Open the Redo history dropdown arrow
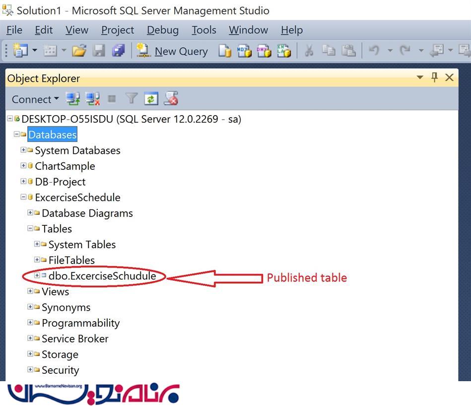The width and height of the screenshot is (471, 406). coord(421,51)
